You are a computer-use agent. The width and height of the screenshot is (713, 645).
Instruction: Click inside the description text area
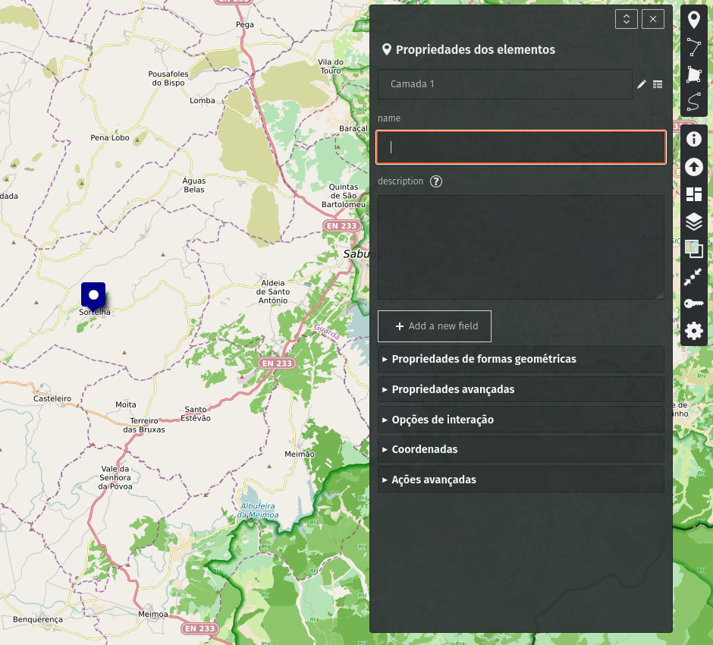(521, 247)
